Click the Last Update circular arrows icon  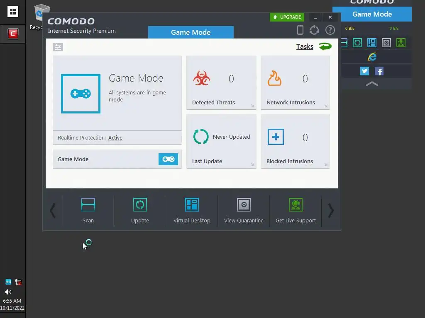tap(201, 137)
